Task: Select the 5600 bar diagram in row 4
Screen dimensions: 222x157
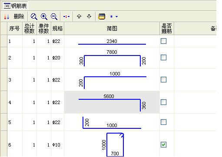Action: point(112,102)
